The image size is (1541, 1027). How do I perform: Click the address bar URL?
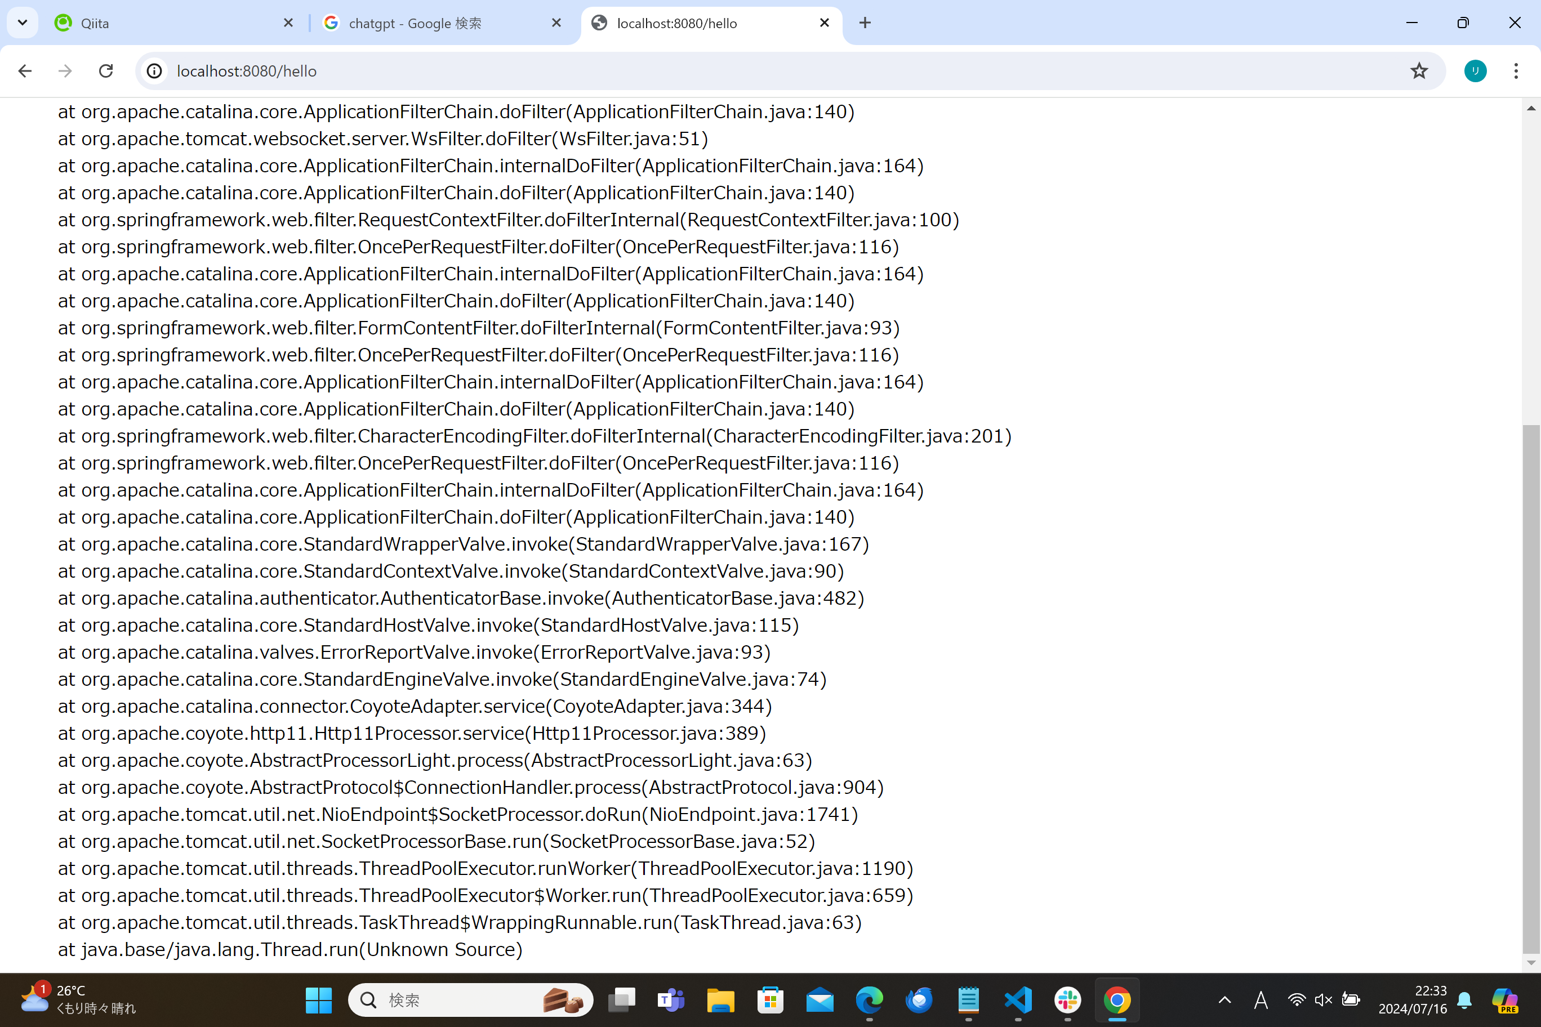coord(246,71)
